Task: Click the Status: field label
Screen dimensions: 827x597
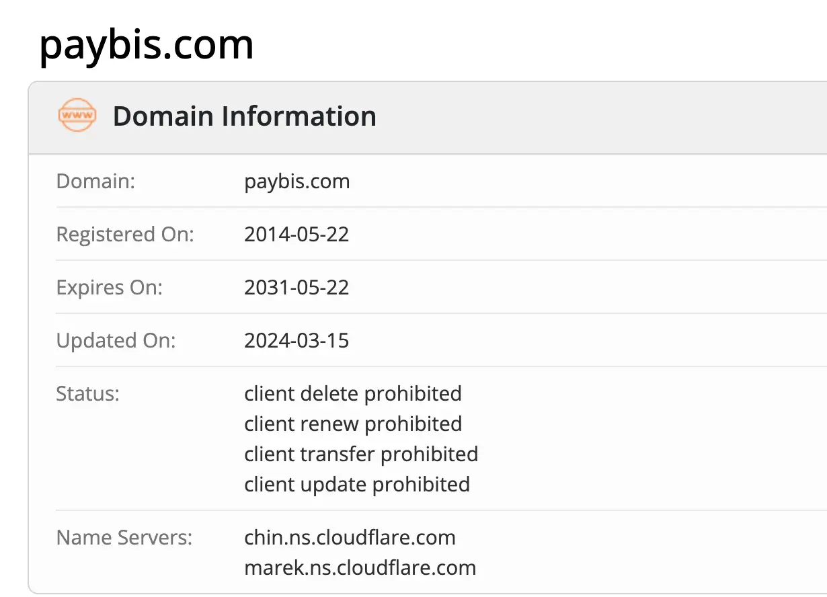Action: 87,393
